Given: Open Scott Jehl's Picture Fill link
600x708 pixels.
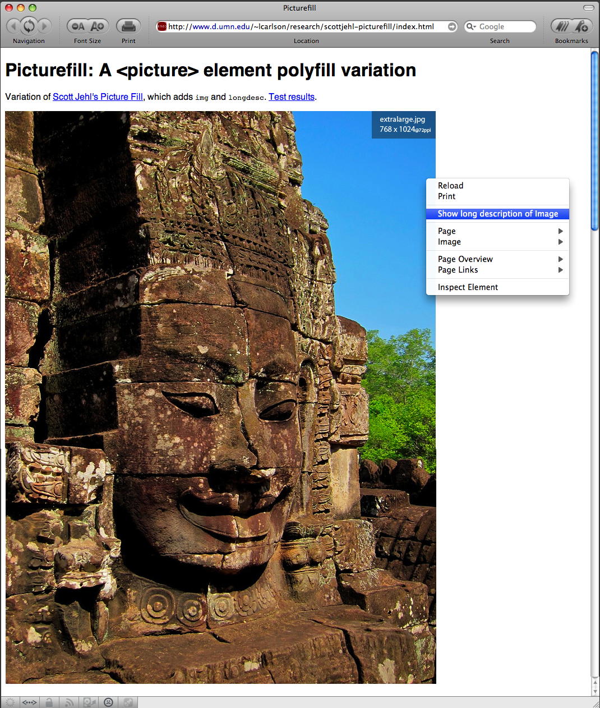Looking at the screenshot, I should 98,96.
